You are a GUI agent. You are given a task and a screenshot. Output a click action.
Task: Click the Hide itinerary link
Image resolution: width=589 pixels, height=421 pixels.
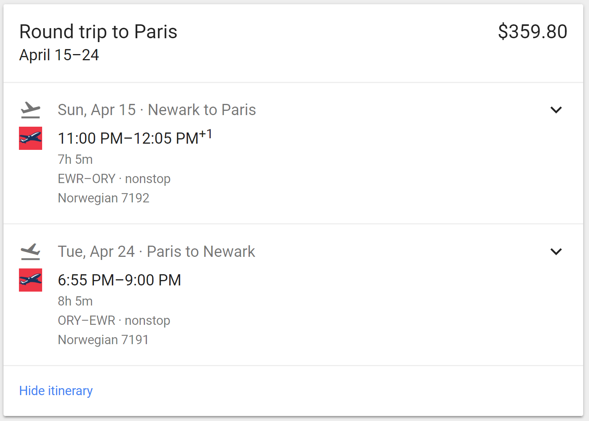coord(56,391)
